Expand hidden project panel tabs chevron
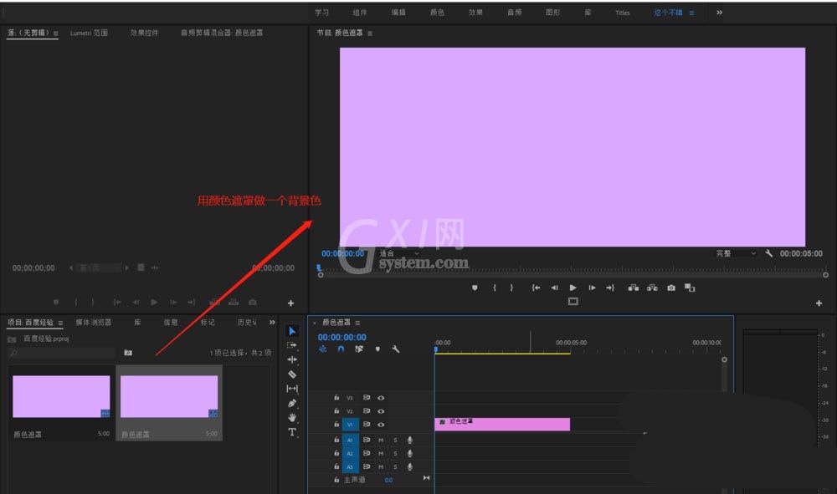837x494 pixels. [272, 323]
